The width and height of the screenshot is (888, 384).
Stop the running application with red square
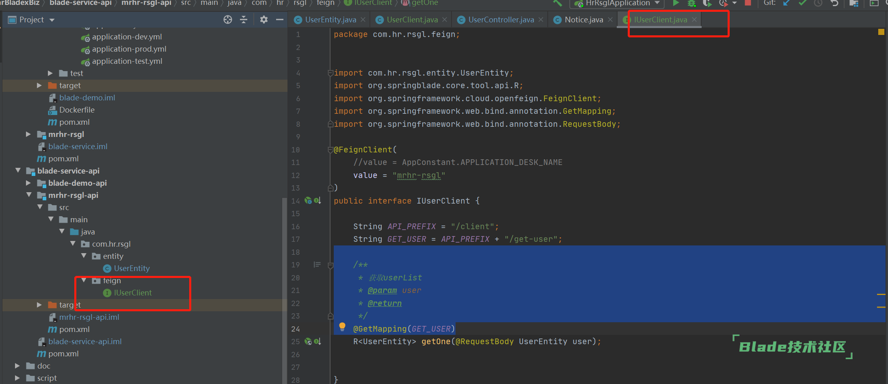click(748, 3)
